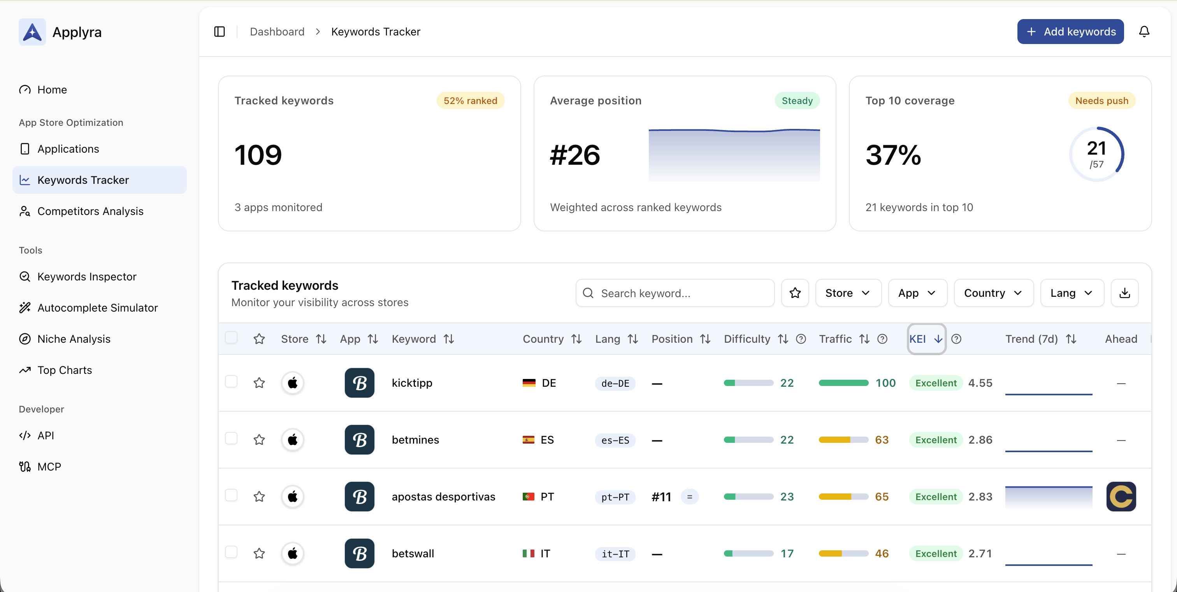Go to Home in sidebar
The width and height of the screenshot is (1177, 592).
pyautogui.click(x=99, y=90)
